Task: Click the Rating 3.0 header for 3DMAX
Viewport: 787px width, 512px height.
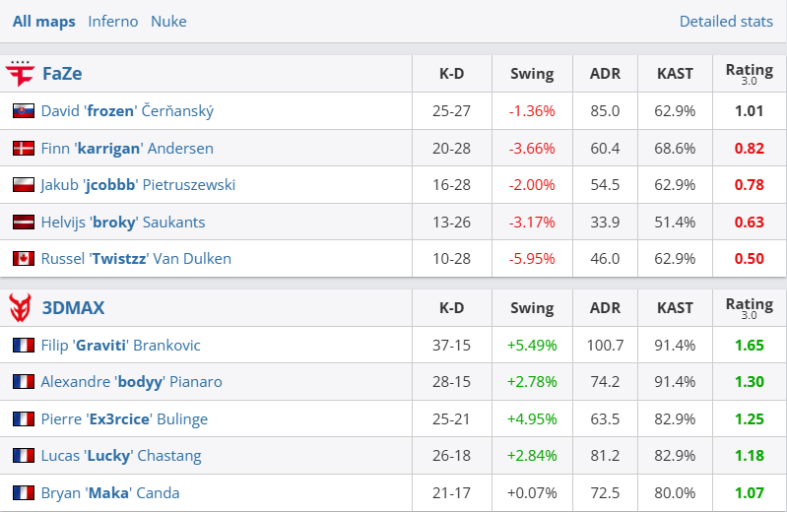Action: pyautogui.click(x=749, y=308)
